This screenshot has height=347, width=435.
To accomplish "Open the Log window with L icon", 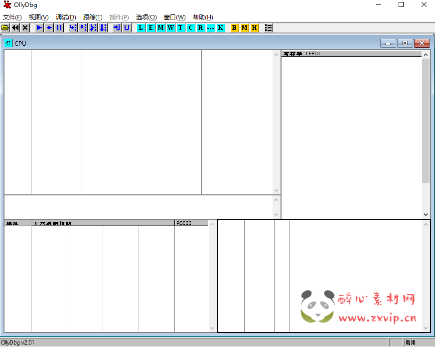I will pos(141,28).
